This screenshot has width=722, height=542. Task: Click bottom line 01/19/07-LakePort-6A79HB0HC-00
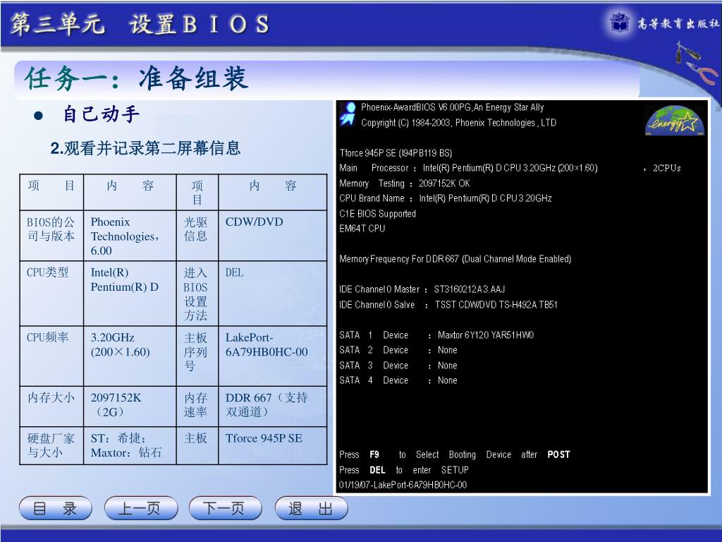pyautogui.click(x=403, y=485)
